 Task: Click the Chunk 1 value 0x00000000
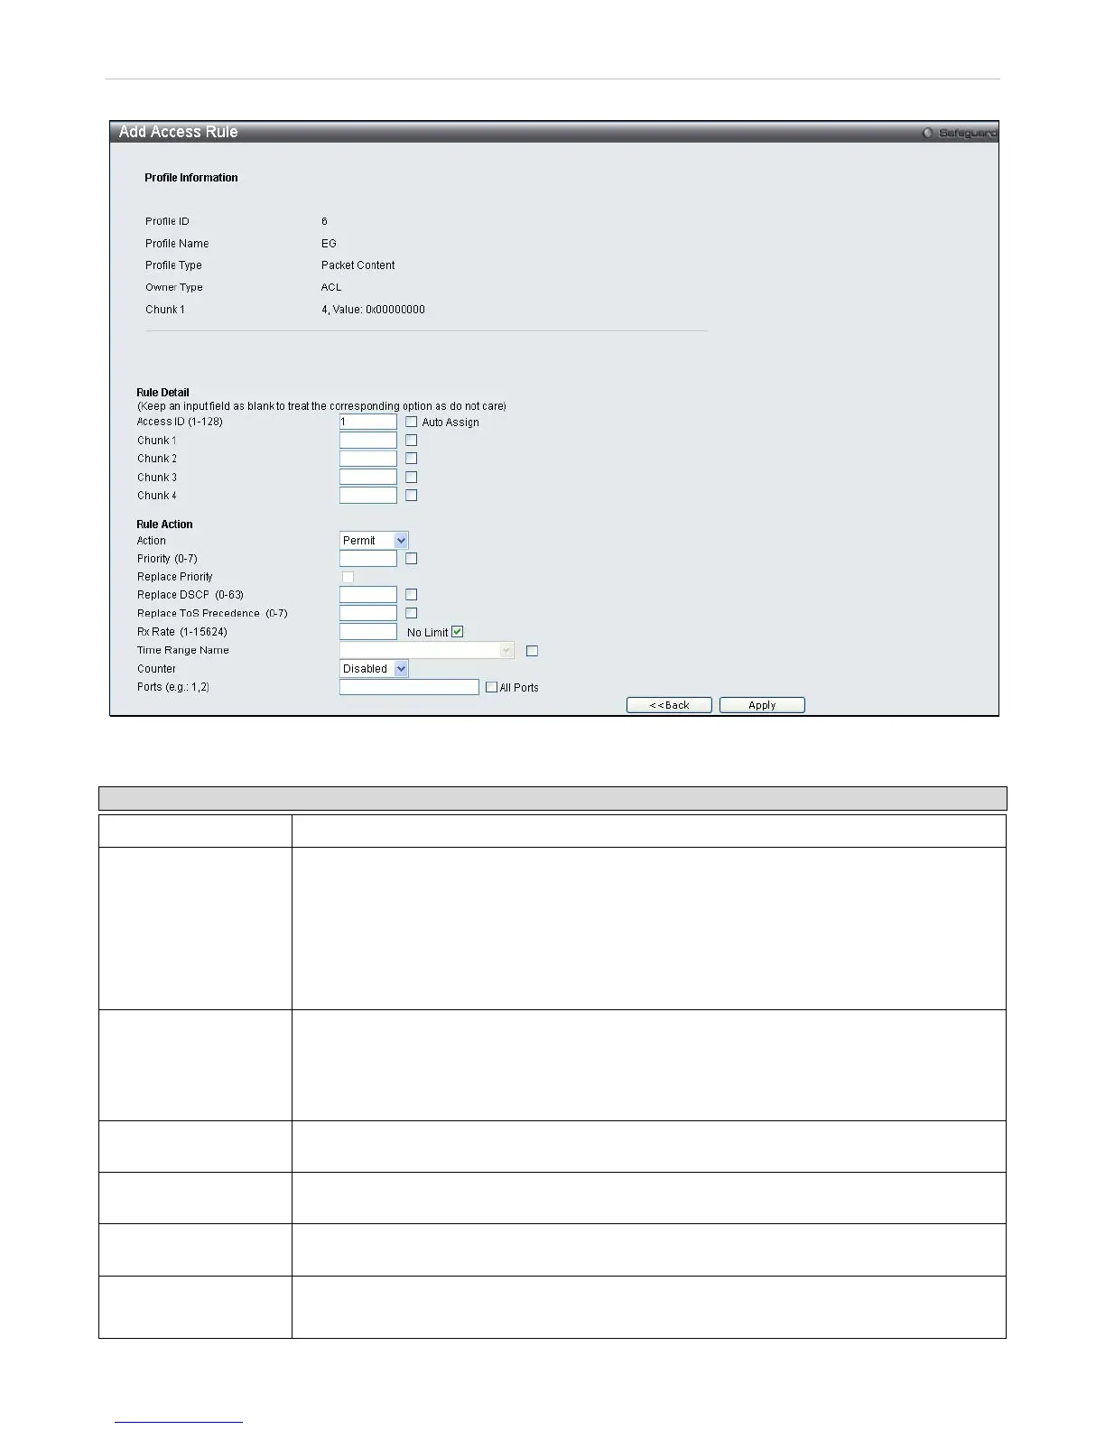pos(395,310)
